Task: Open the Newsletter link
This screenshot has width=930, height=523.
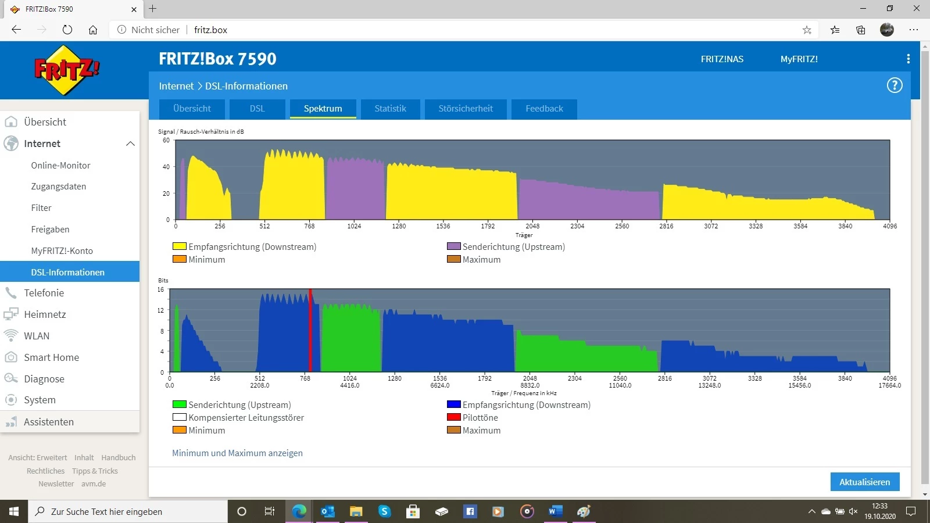Action: (56, 484)
